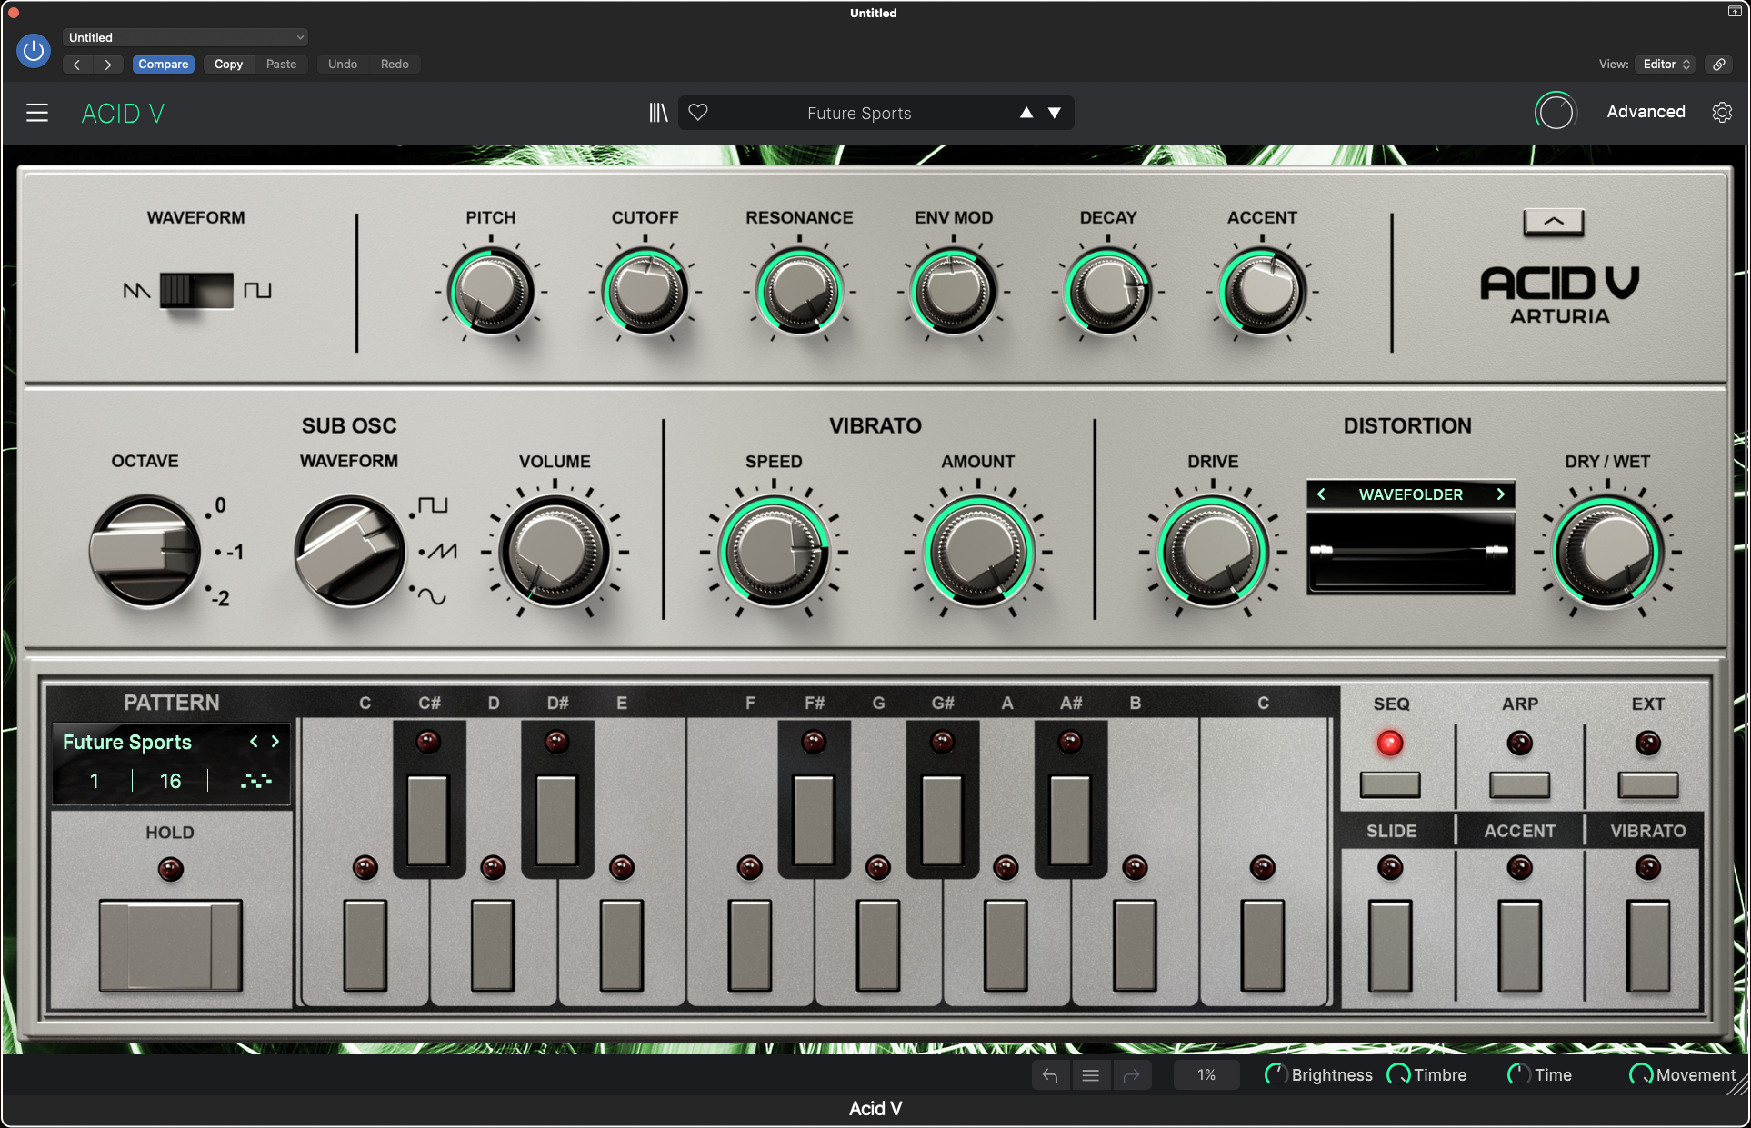Screen dimensions: 1751x1128
Task: Expand the Untitled preset dropdown
Action: [185, 37]
